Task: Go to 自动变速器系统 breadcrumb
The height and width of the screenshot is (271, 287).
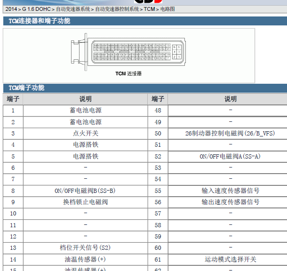Action: 73,9
